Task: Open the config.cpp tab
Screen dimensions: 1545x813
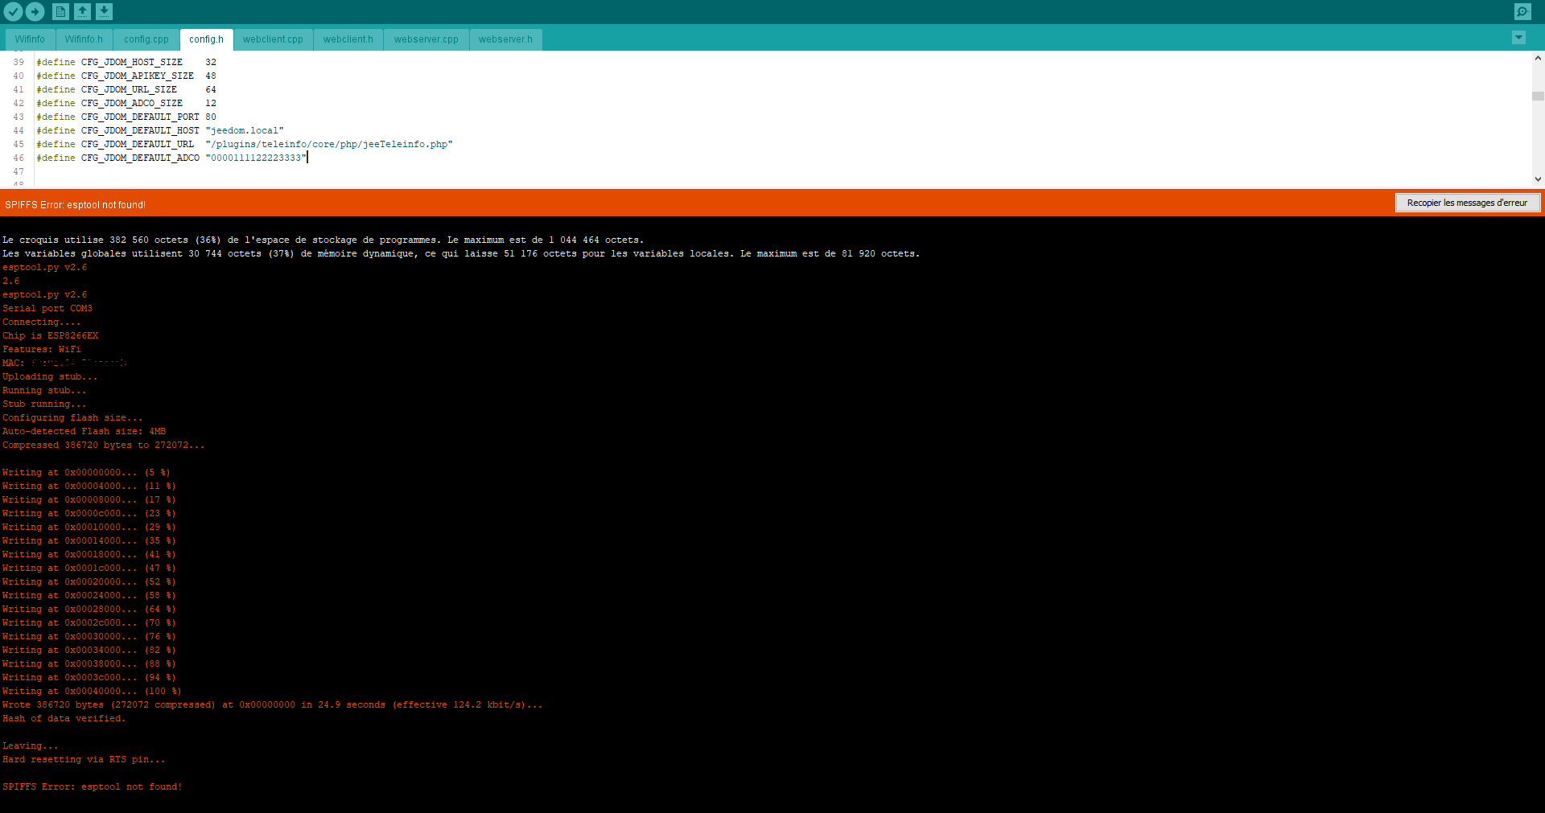Action: tap(146, 39)
